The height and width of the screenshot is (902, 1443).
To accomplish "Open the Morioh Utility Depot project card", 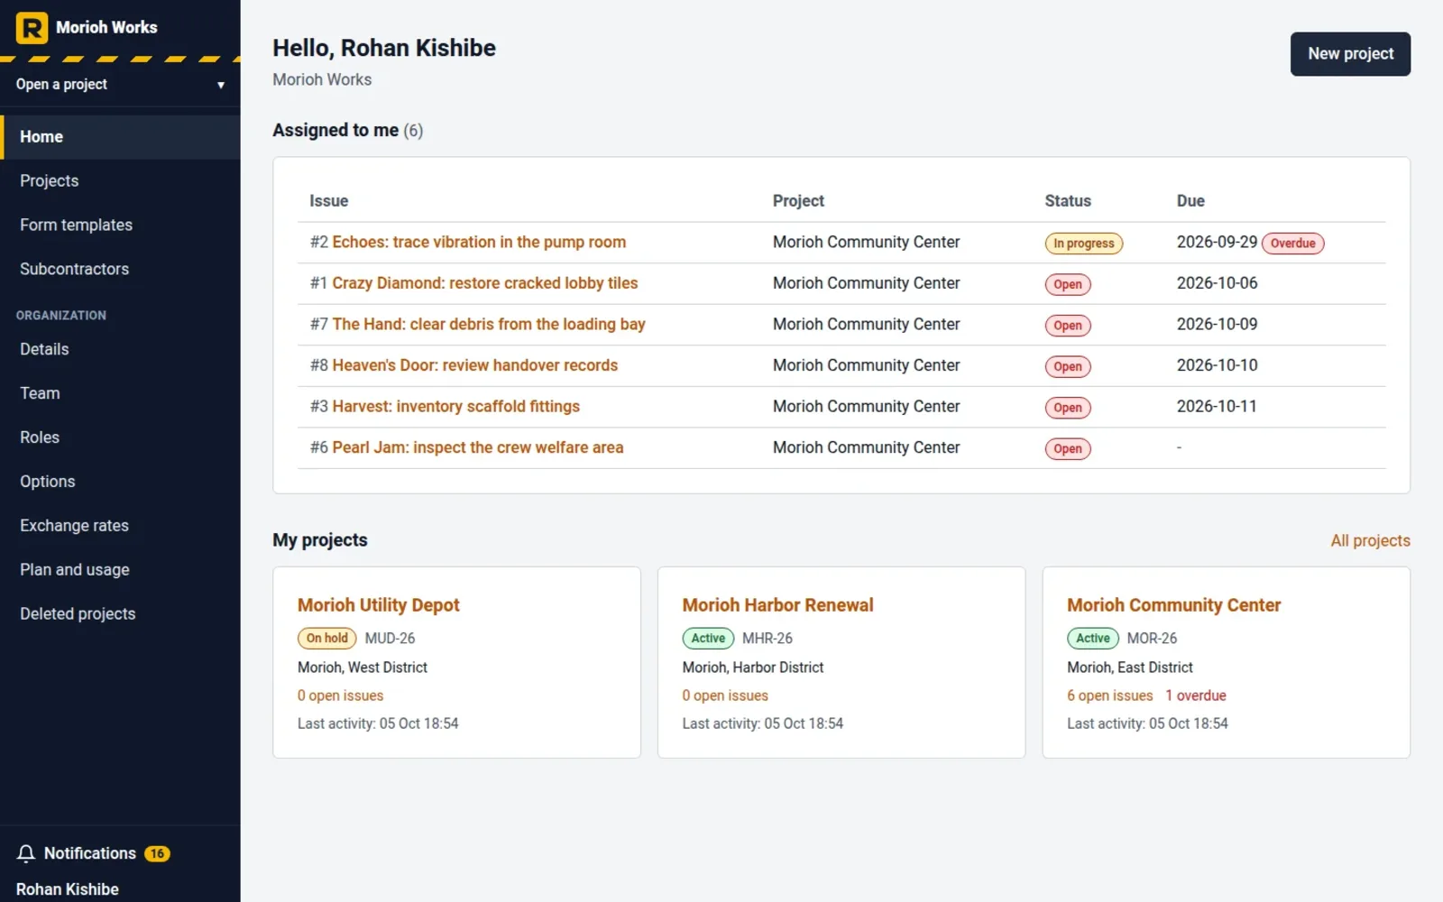I will pos(378,605).
